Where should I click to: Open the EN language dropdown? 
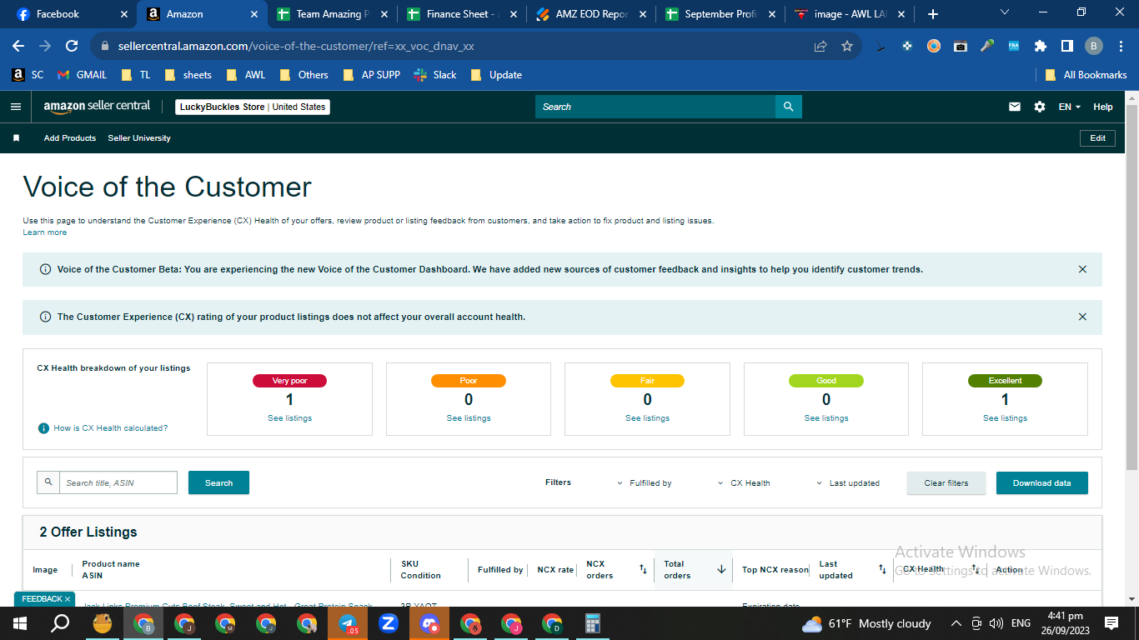pos(1070,107)
